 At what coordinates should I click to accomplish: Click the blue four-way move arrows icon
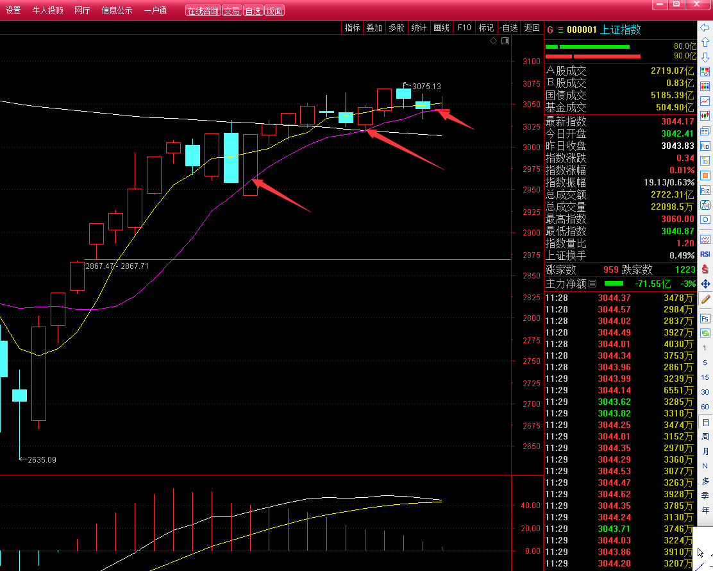(x=705, y=284)
